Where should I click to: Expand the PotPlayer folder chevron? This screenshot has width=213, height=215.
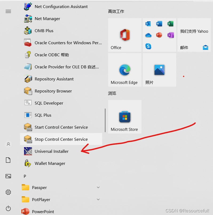point(98,199)
